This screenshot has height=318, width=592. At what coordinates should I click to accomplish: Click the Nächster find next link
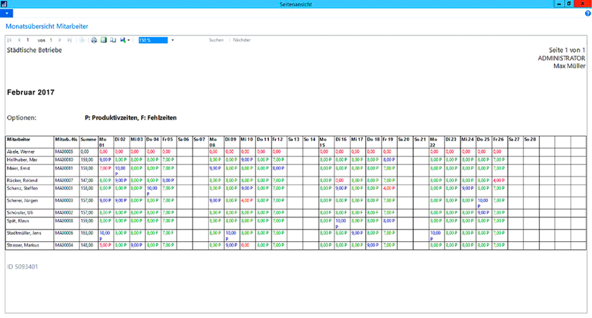click(x=242, y=40)
